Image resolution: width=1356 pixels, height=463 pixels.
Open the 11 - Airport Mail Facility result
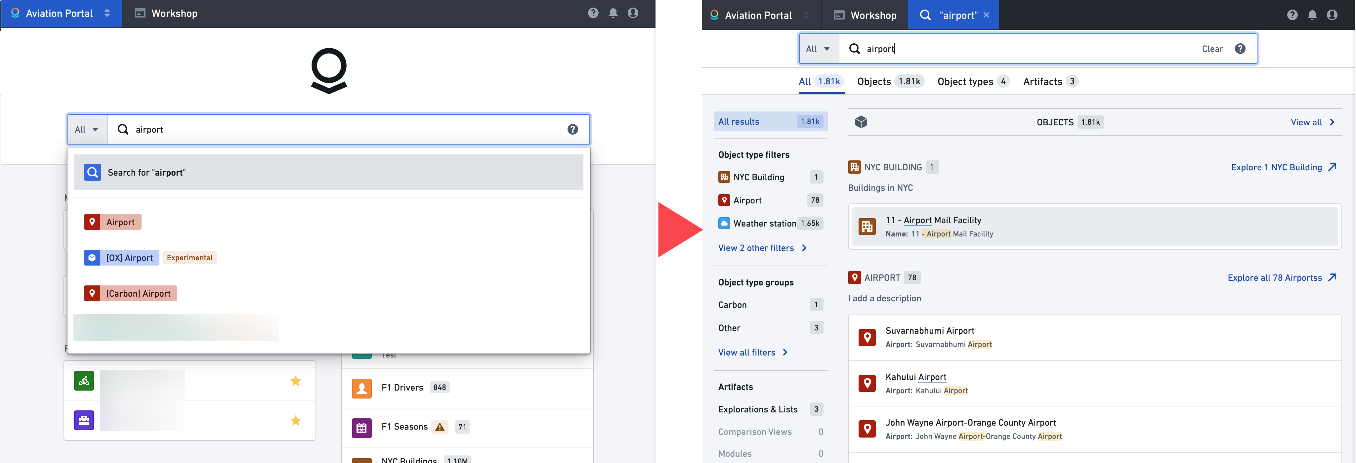coord(1094,227)
